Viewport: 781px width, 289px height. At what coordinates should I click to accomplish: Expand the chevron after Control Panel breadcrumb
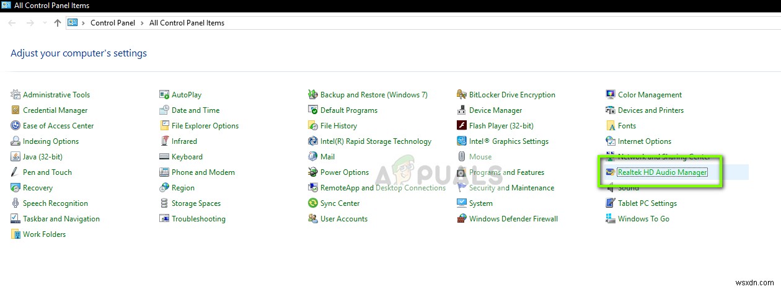[143, 23]
